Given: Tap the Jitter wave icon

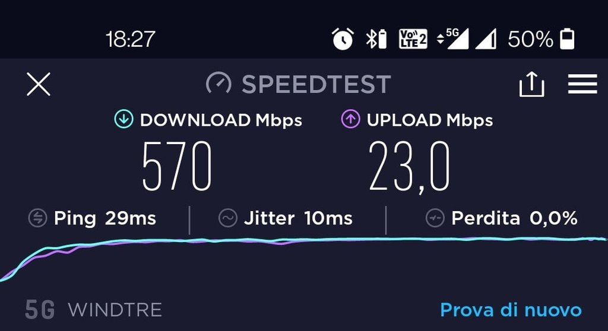Looking at the screenshot, I should tap(227, 218).
